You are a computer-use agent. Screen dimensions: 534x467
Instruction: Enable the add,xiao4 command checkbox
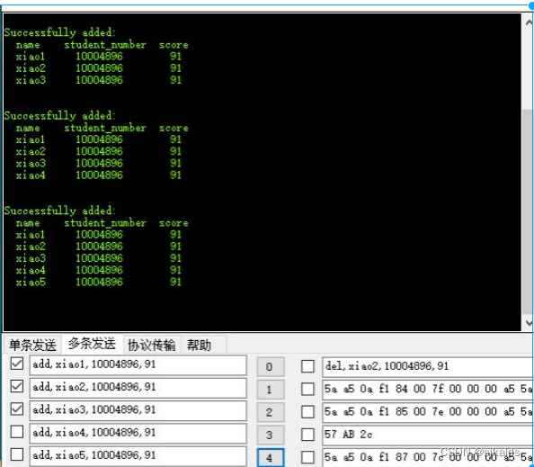[17, 432]
